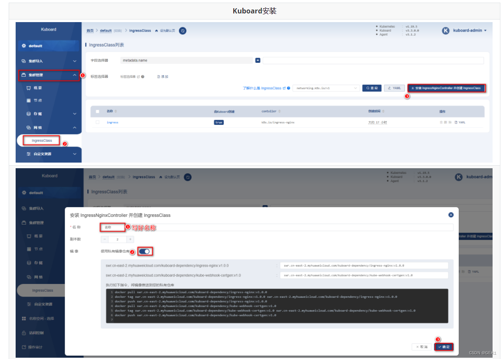Click 取消 cancel button in dialog

(x=422, y=347)
